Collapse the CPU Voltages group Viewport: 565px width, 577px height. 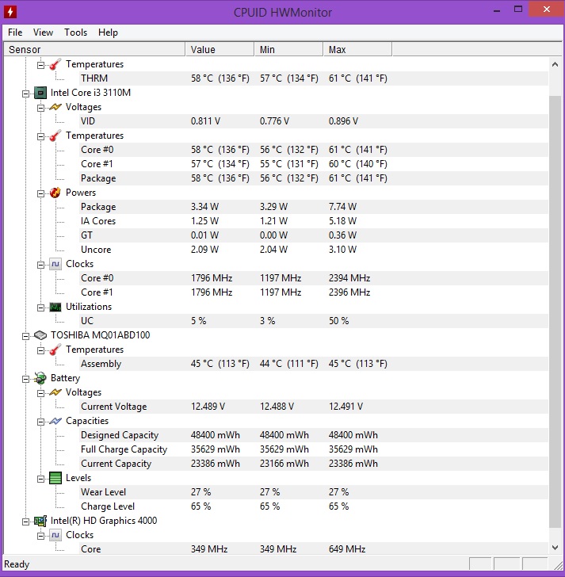click(40, 108)
